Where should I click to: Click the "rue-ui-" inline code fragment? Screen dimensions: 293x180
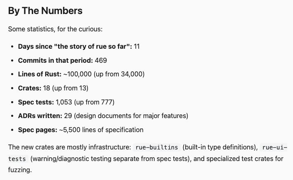point(274,147)
